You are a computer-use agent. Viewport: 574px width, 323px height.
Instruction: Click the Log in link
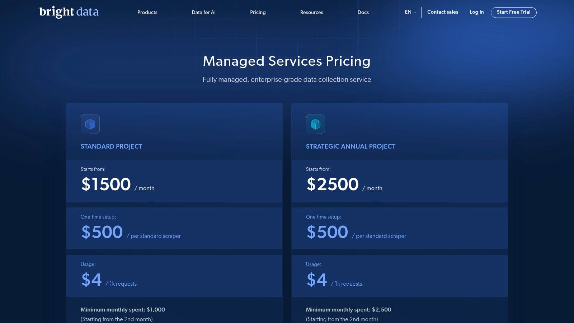click(476, 12)
